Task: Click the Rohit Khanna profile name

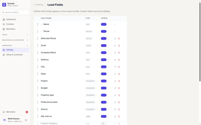Action: tap(14, 119)
